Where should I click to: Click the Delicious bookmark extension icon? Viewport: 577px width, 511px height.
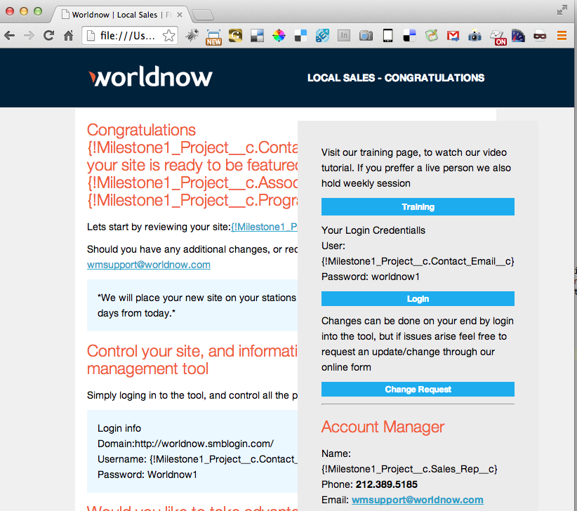pos(409,36)
